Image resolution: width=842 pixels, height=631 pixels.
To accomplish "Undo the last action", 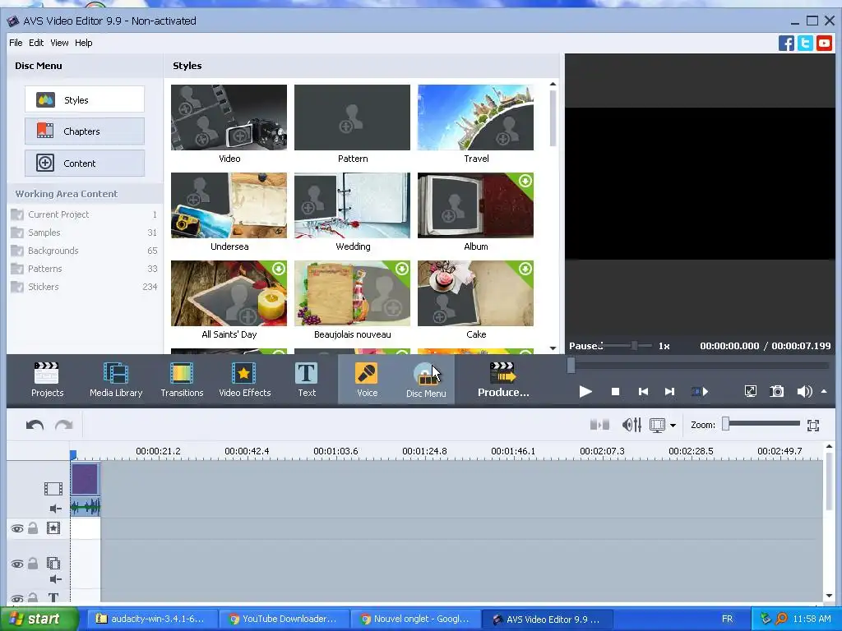I will tap(35, 425).
